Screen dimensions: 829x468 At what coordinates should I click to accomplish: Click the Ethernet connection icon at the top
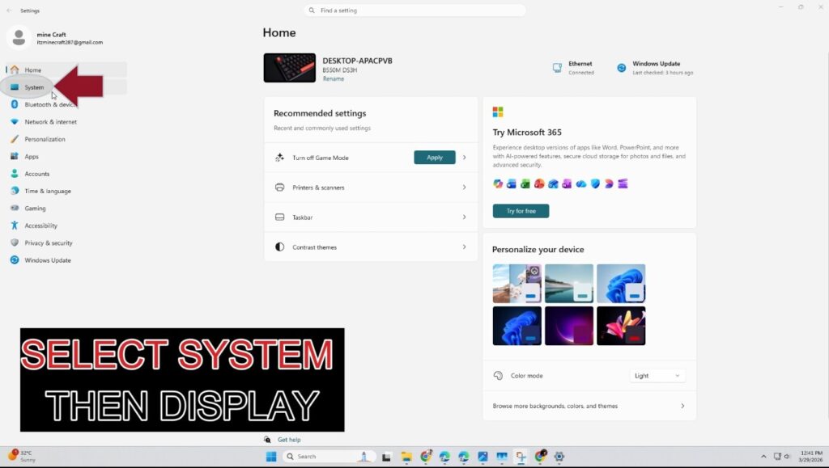557,67
